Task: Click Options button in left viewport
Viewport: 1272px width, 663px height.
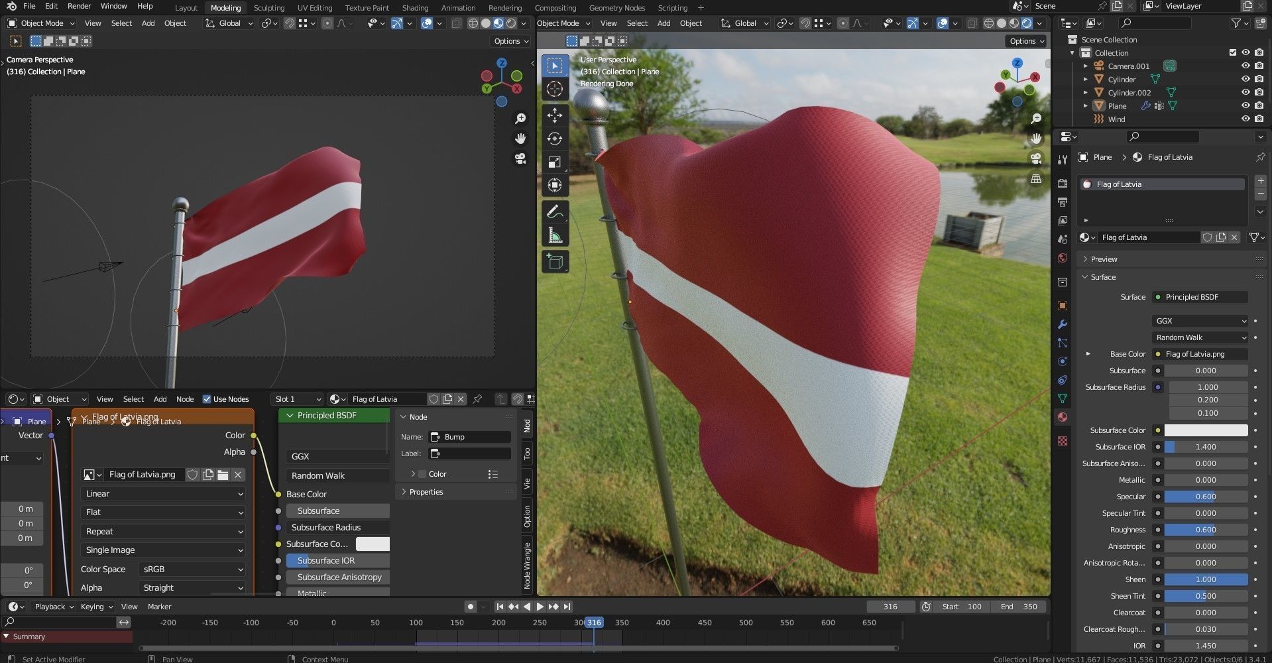Action: [x=511, y=41]
